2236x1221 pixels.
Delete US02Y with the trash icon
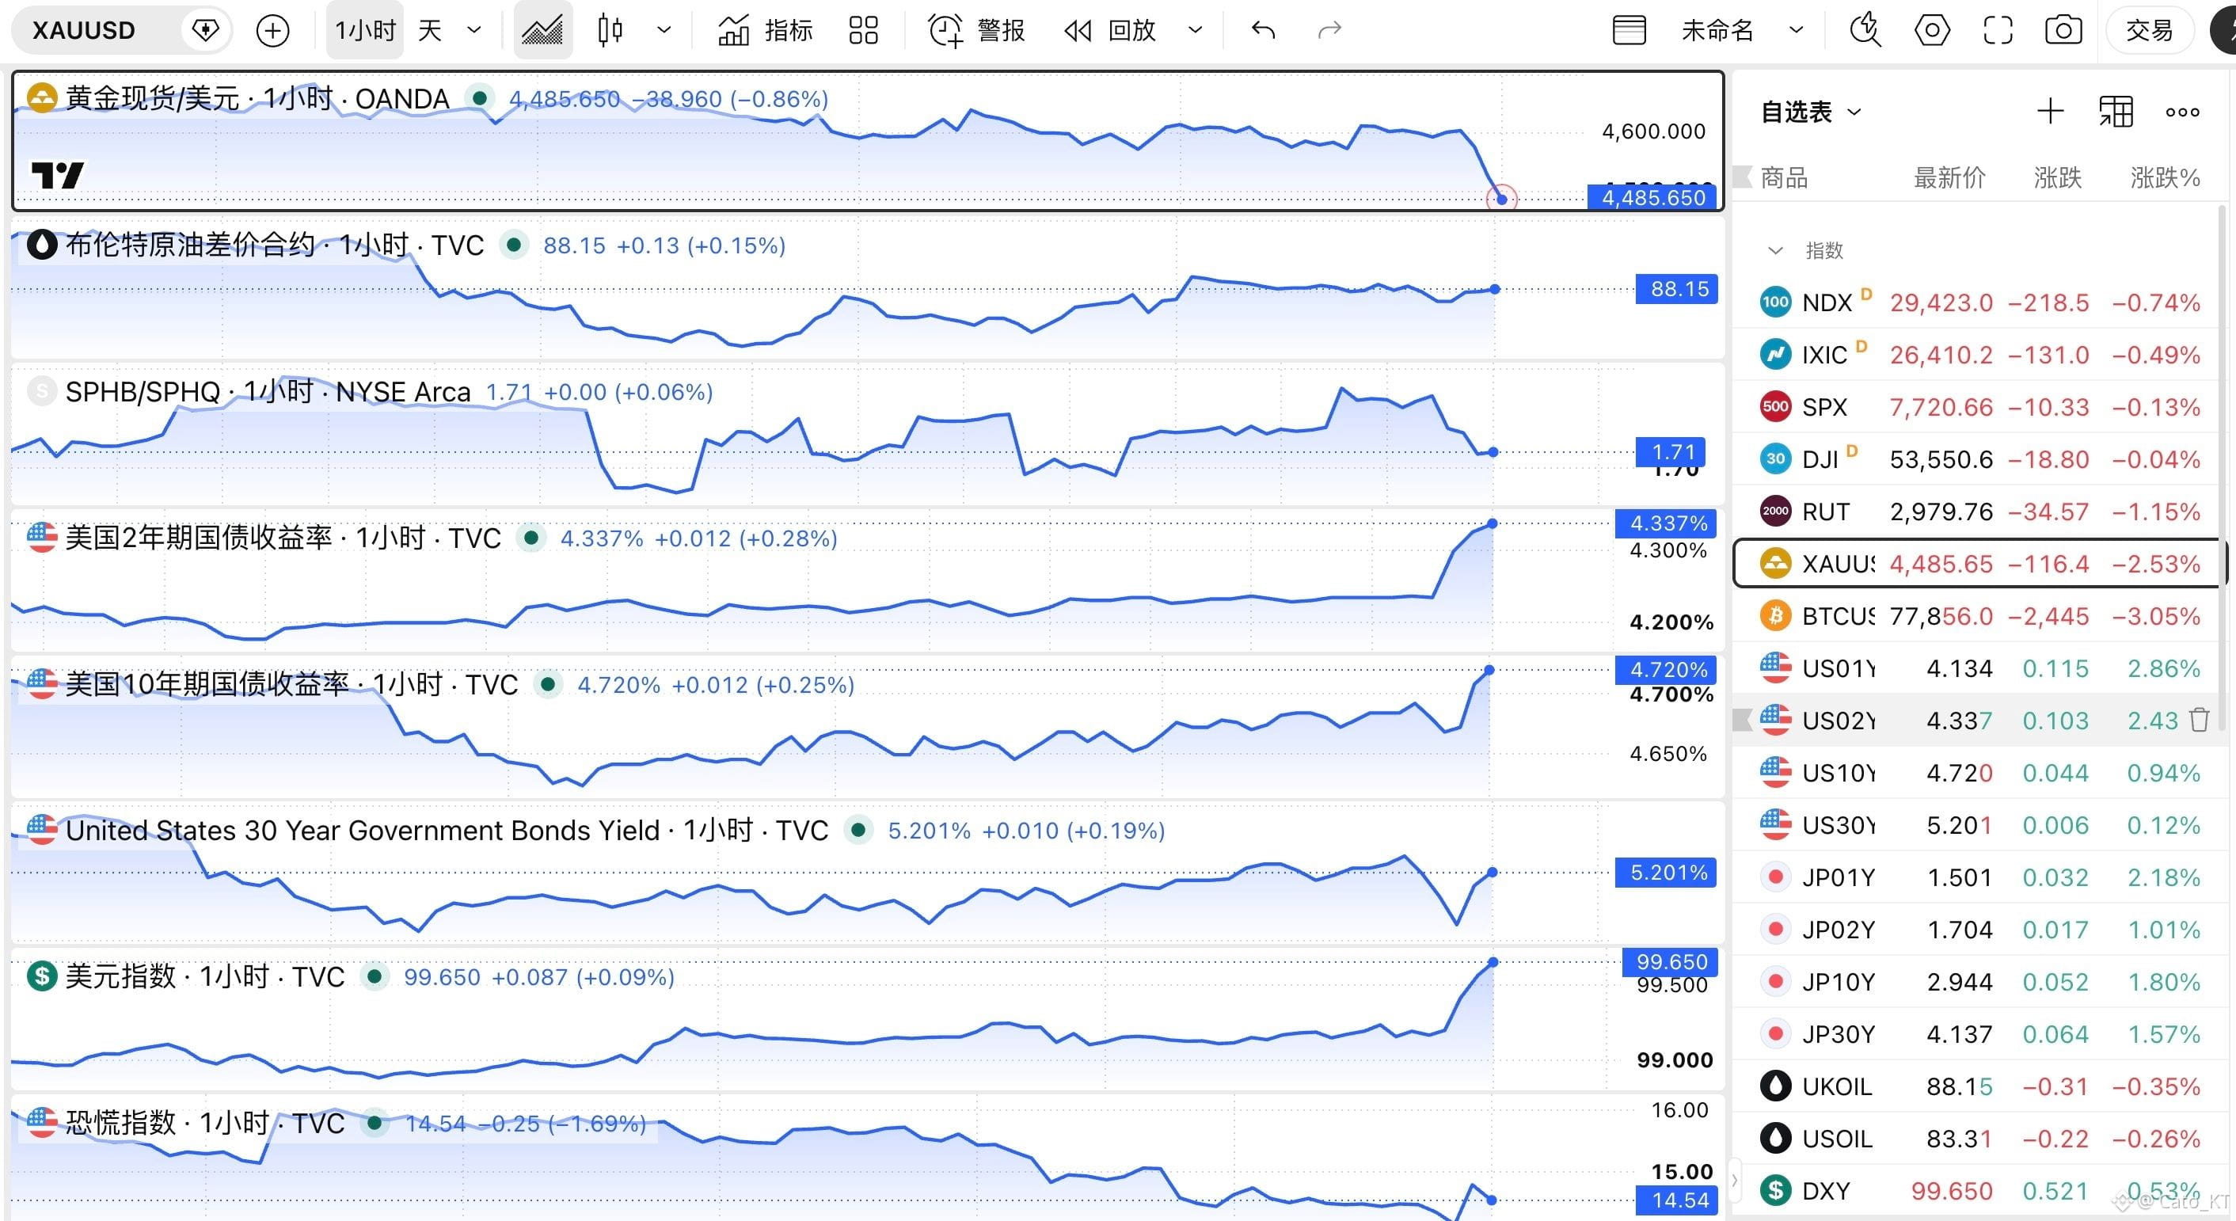pyautogui.click(x=2199, y=720)
